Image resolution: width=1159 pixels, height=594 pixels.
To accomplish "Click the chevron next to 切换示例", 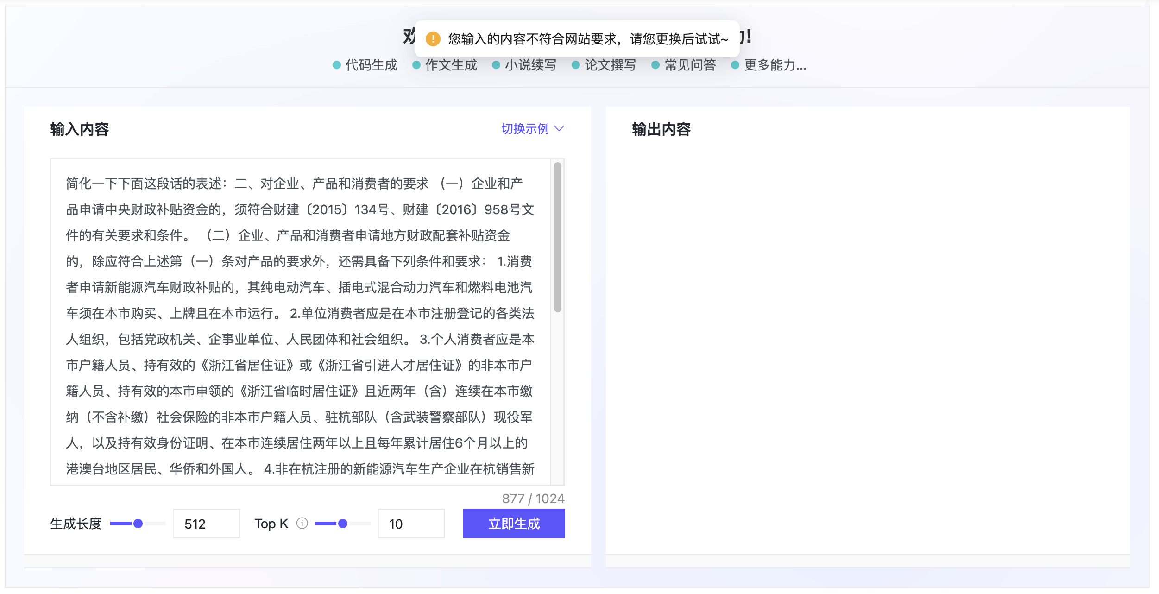I will click(x=559, y=128).
